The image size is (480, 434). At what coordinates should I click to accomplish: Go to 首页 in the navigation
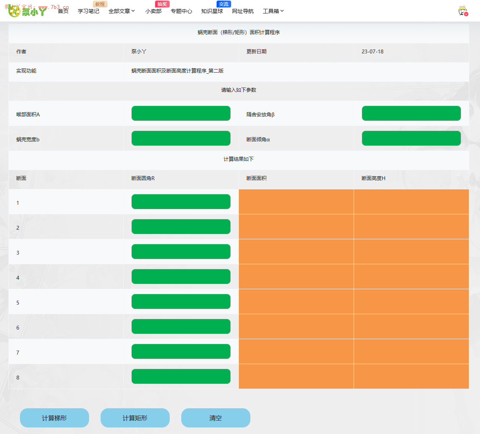pyautogui.click(x=63, y=11)
